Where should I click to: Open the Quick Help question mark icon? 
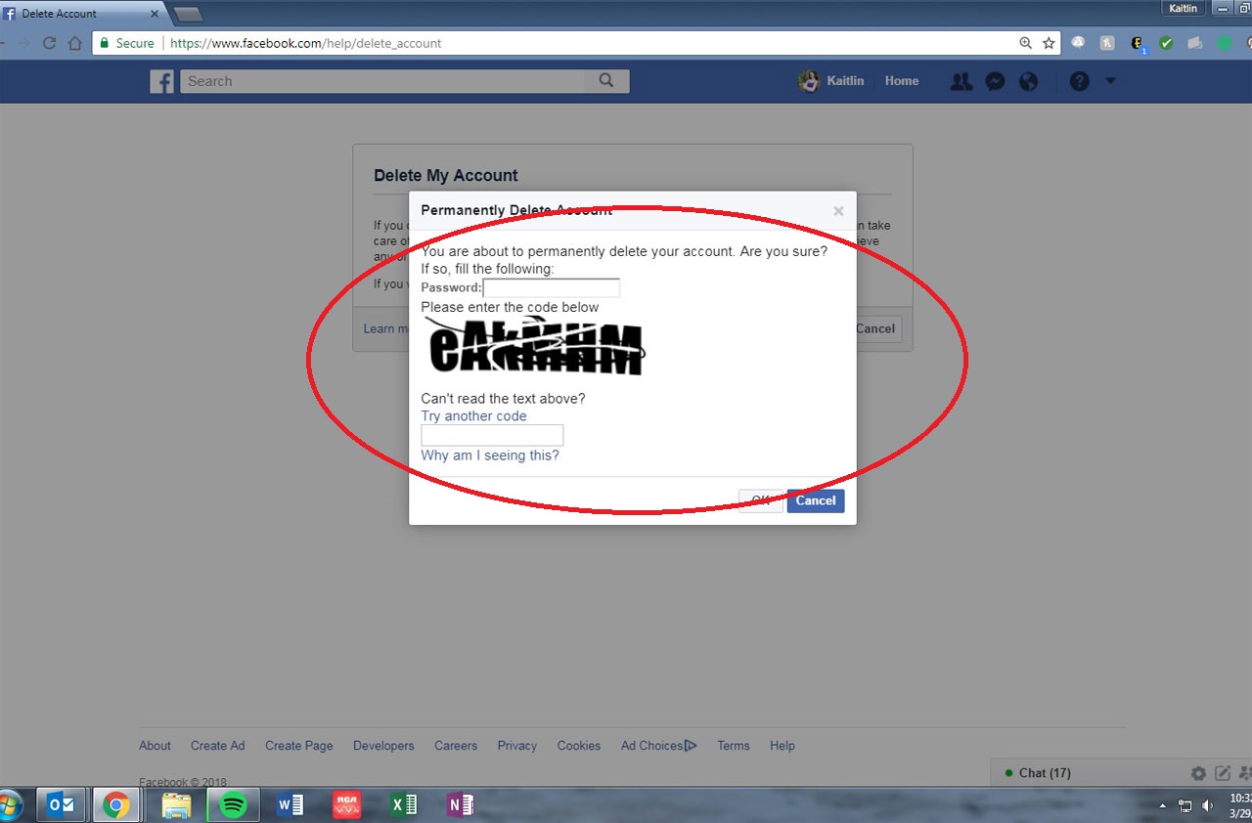coord(1079,82)
